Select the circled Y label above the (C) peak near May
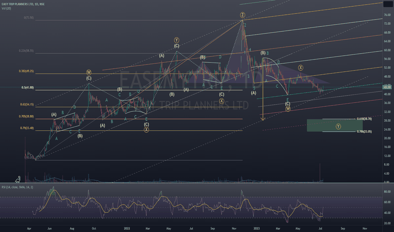This screenshot has height=232, width=394. pos(177,40)
